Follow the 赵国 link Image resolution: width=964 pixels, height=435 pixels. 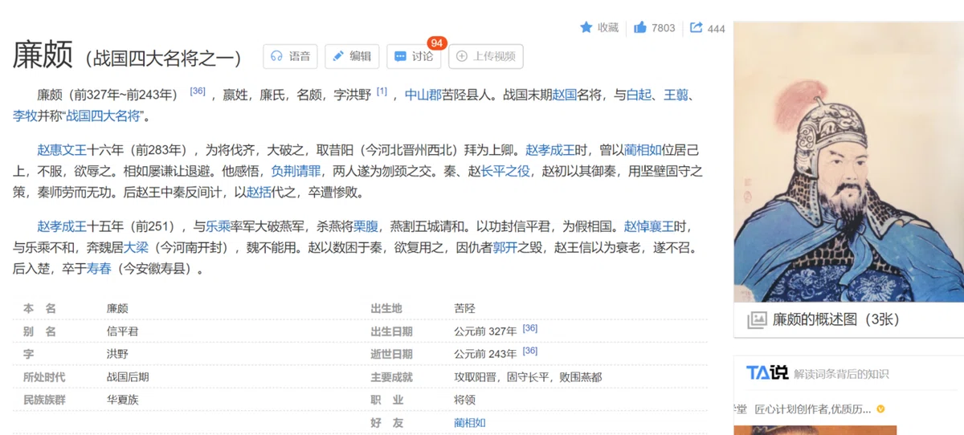(x=565, y=95)
